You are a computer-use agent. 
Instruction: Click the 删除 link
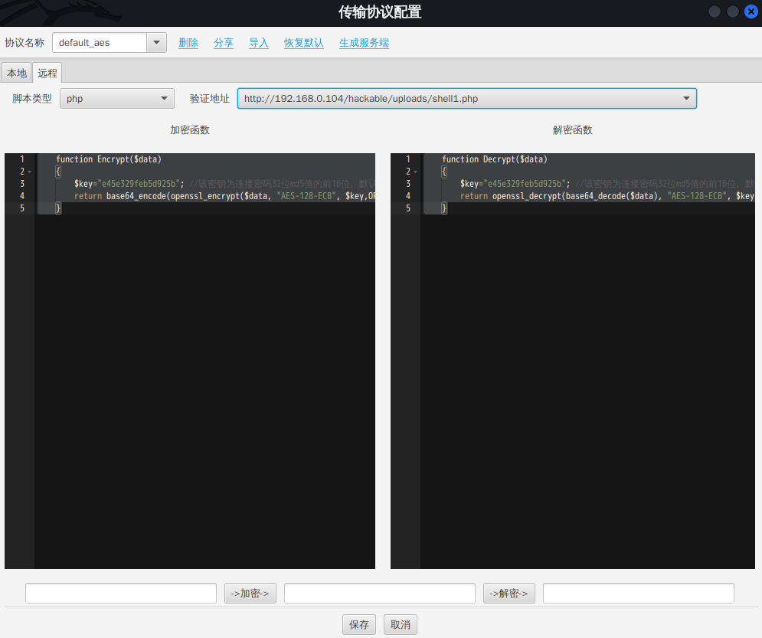(188, 43)
